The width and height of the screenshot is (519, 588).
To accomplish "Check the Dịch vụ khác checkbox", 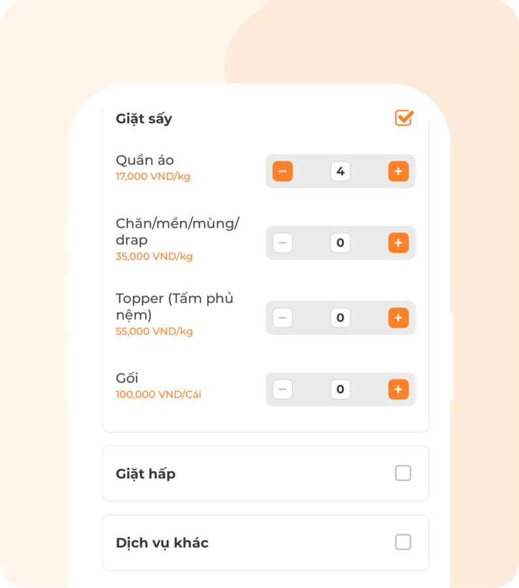I will 403,542.
